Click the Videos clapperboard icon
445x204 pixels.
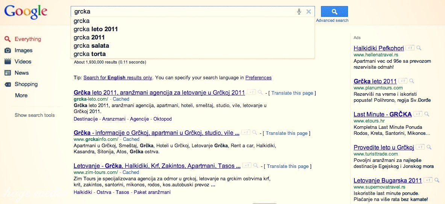8,62
